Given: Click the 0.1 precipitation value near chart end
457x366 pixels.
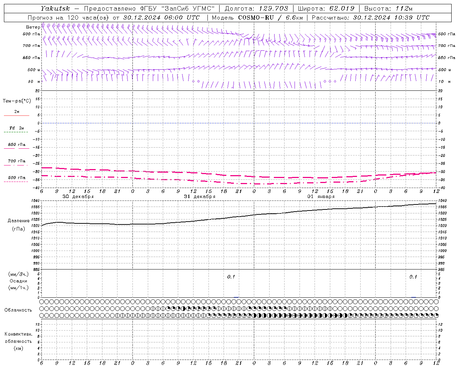Looking at the screenshot, I should pos(413,277).
